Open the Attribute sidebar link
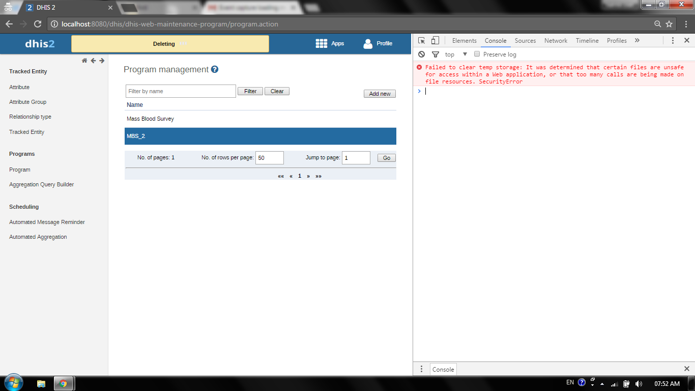 point(19,87)
